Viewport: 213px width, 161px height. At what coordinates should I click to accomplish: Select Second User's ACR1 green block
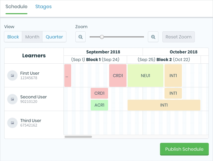coord(99,105)
